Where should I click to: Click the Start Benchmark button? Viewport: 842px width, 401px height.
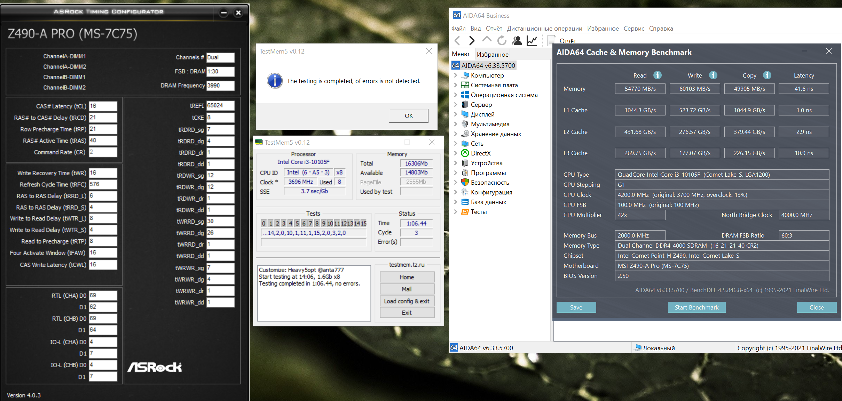point(696,307)
